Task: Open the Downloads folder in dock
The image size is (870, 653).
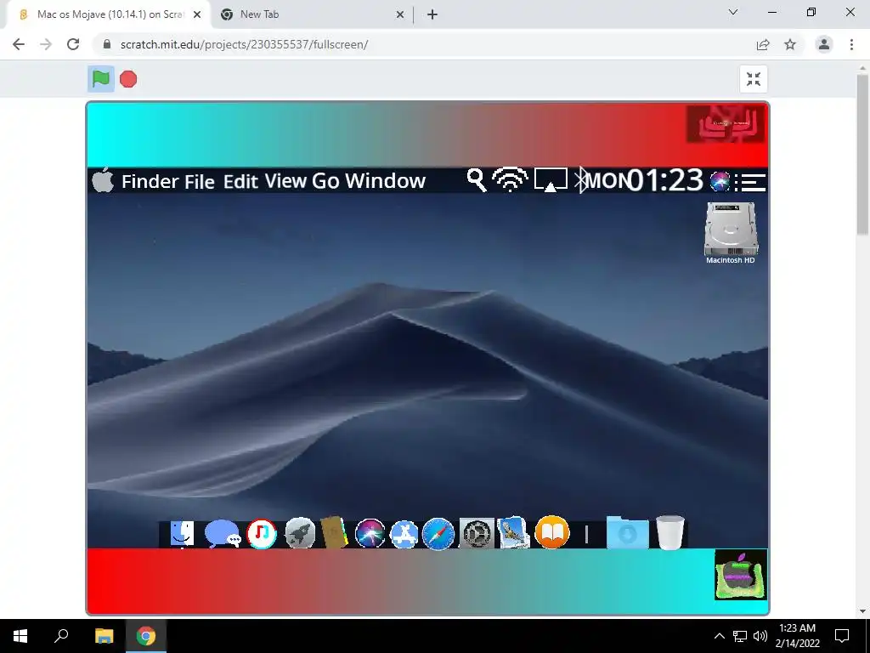Action: tap(628, 532)
